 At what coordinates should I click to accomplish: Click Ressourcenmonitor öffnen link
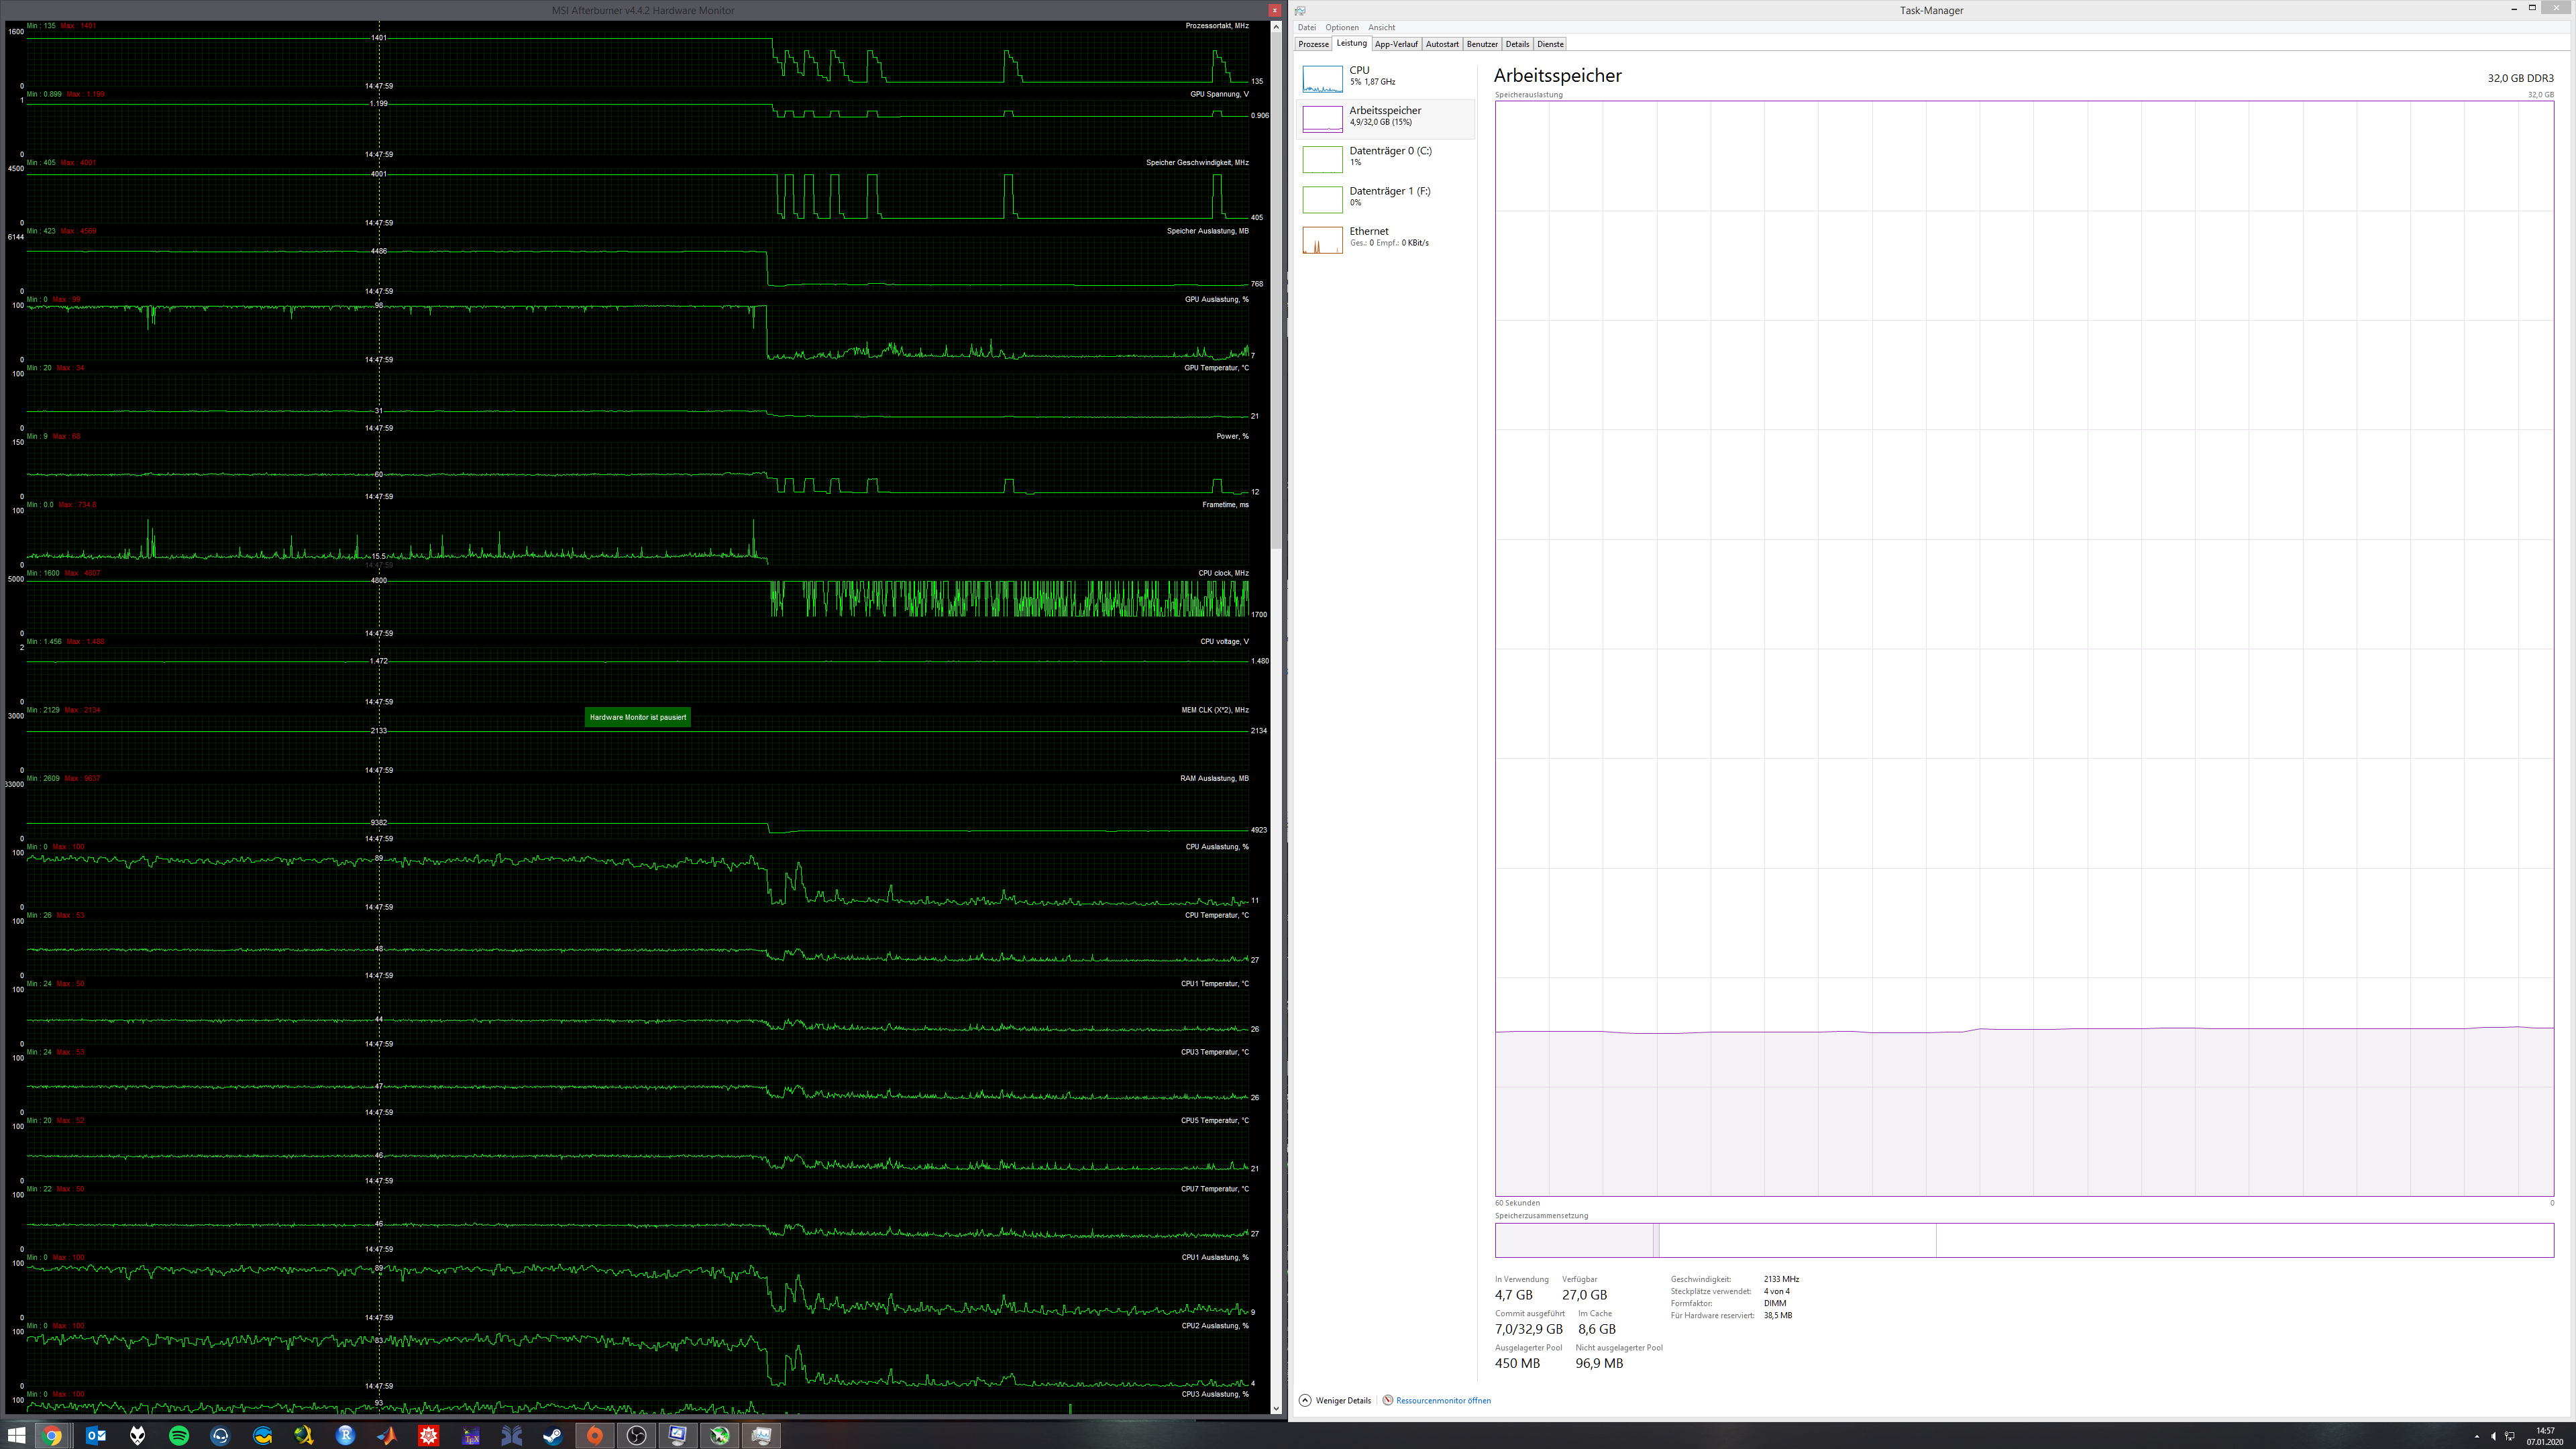[1442, 1400]
